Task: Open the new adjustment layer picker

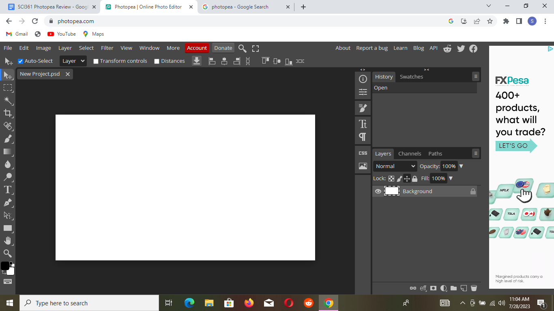Action: tap(442, 288)
